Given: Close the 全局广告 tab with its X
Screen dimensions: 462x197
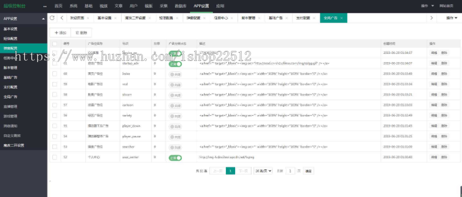Looking at the screenshot, I should click(341, 18).
